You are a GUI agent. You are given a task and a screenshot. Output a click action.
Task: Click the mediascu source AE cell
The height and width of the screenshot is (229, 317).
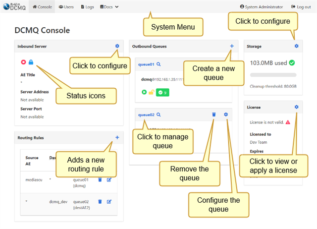[x=34, y=179]
